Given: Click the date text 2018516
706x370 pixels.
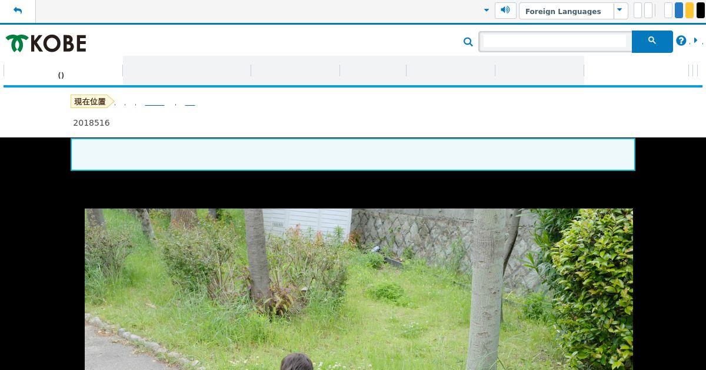Looking at the screenshot, I should pos(91,123).
